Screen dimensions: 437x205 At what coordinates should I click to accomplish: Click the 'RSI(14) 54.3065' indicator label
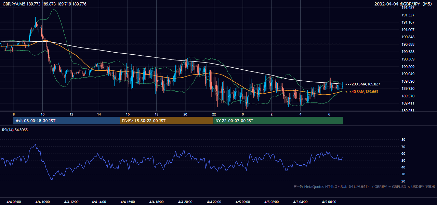click(x=15, y=130)
